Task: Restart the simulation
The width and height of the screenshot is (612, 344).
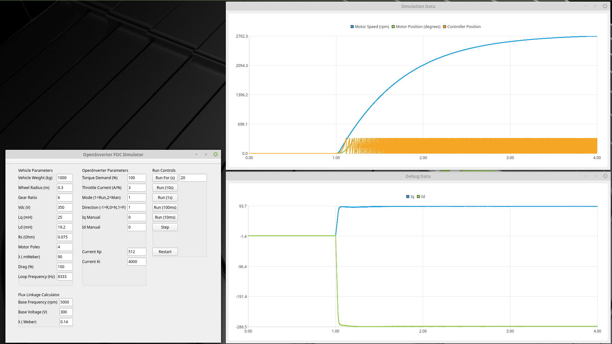Action: (x=165, y=252)
